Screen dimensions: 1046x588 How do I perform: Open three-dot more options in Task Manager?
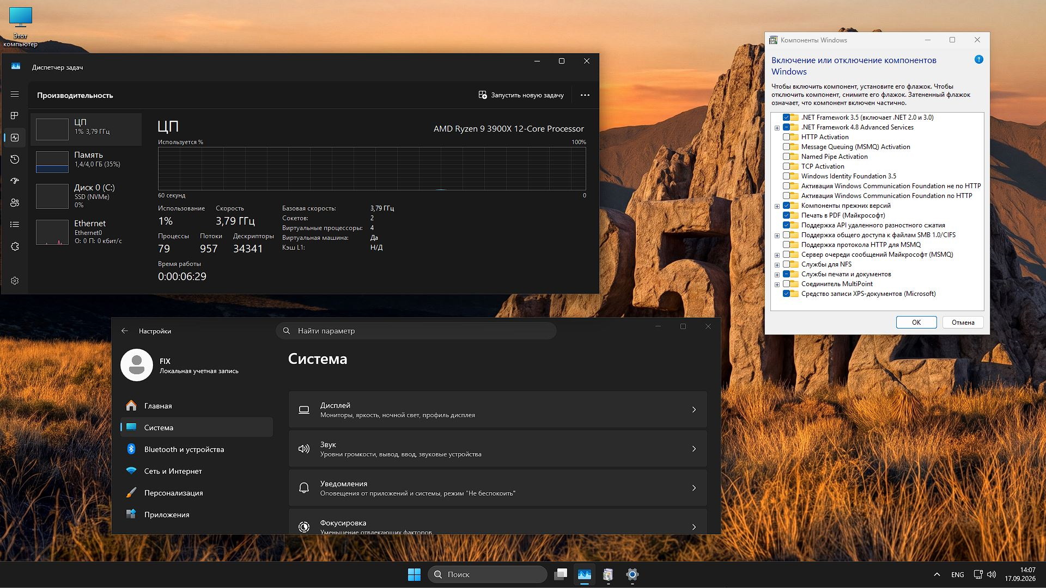(x=585, y=95)
